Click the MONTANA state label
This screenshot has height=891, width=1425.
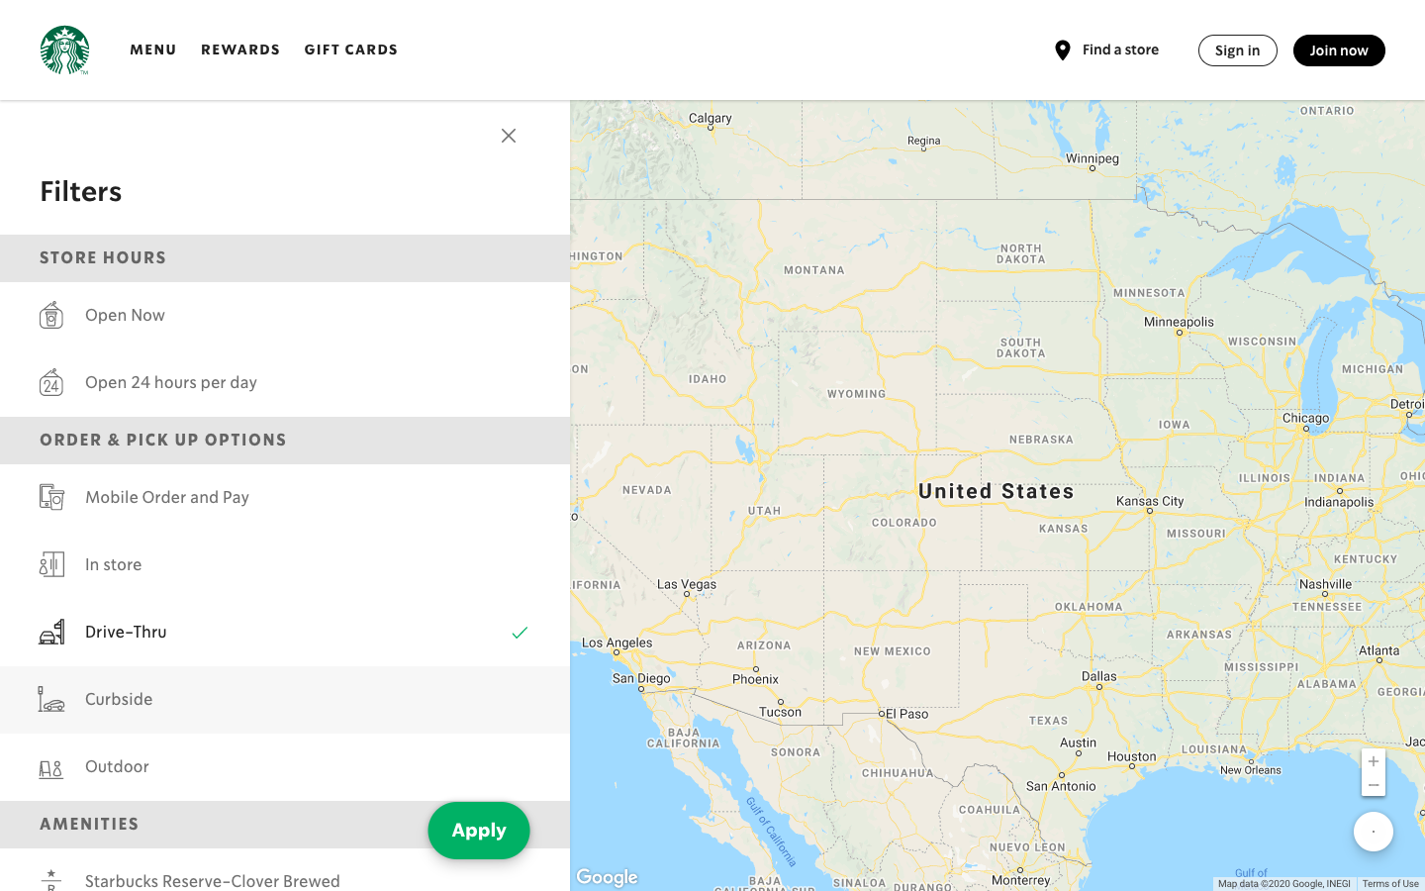814,270
